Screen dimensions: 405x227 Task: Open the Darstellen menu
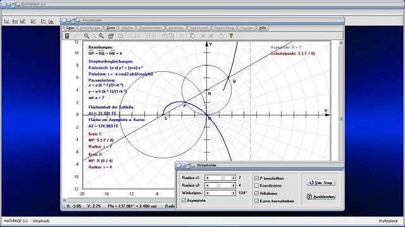(x=176, y=28)
